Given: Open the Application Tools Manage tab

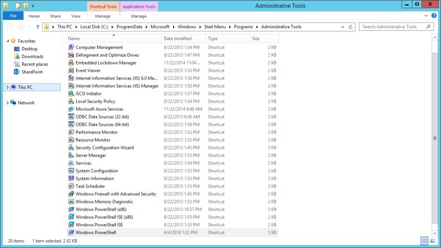Looking at the screenshot, I should pyautogui.click(x=139, y=16).
